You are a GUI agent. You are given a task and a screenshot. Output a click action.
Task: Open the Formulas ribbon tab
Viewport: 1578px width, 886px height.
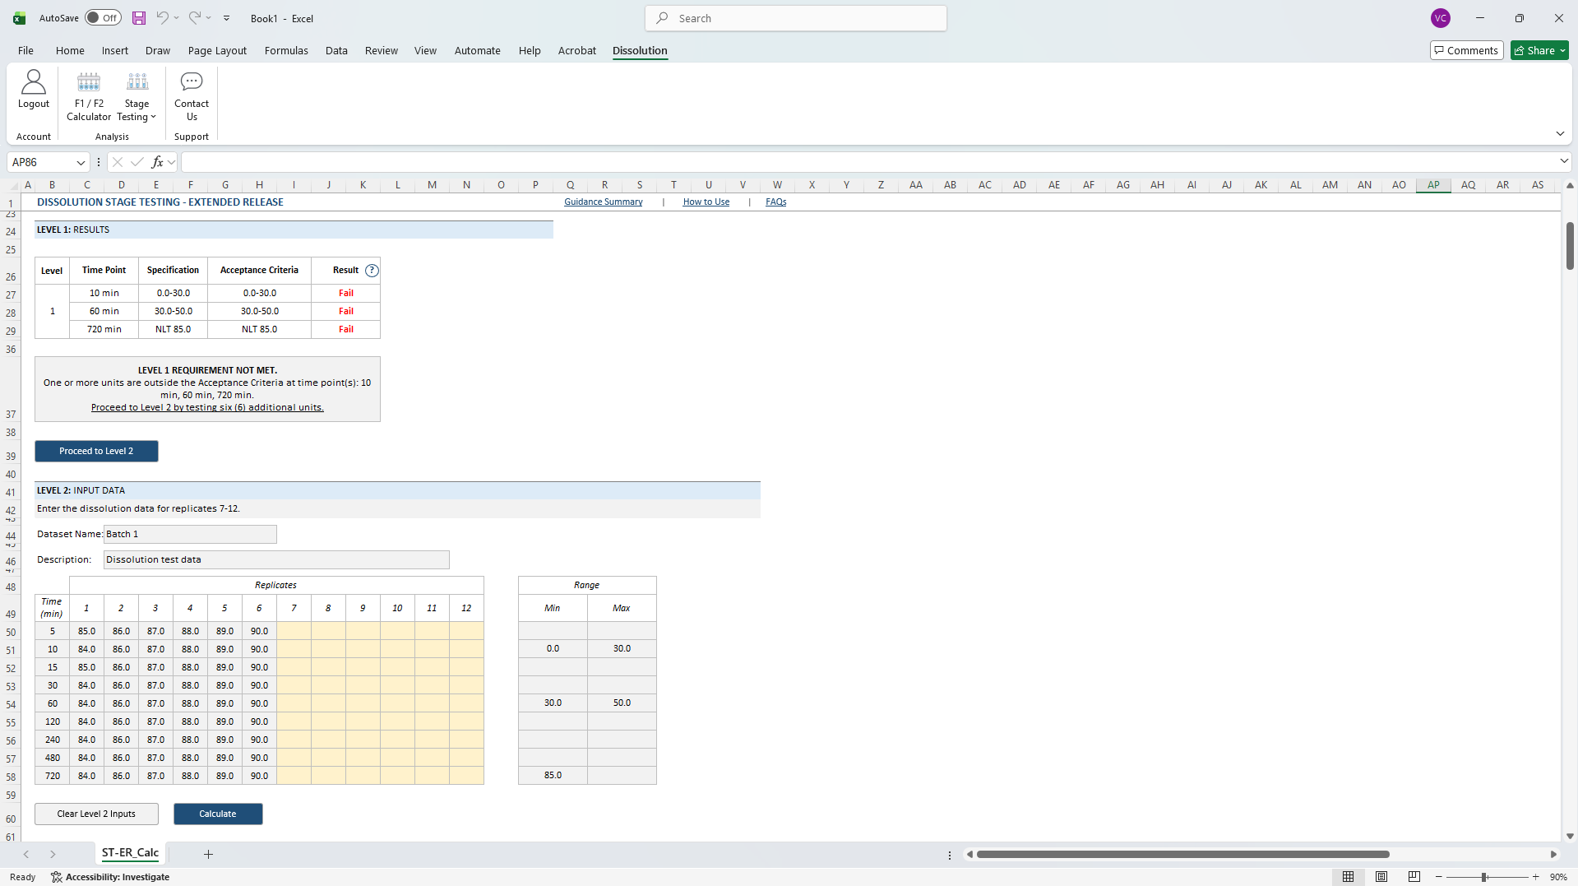(x=286, y=51)
